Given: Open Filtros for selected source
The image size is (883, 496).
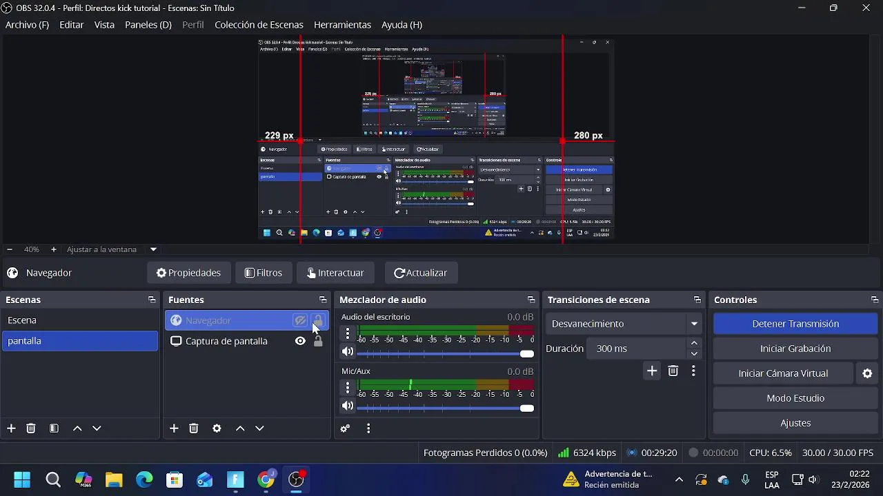Looking at the screenshot, I should (x=264, y=273).
